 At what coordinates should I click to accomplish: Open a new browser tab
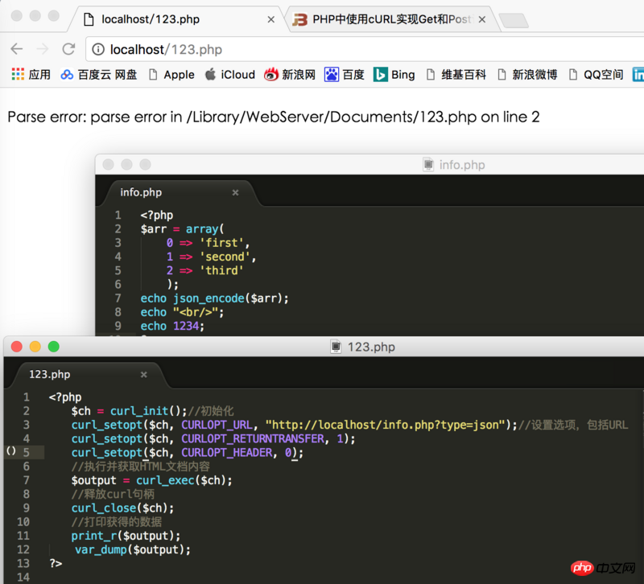tap(512, 20)
